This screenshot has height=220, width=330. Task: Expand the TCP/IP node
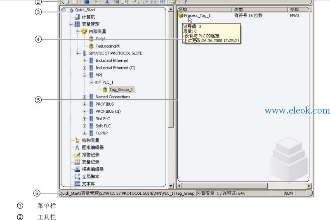click(x=85, y=133)
